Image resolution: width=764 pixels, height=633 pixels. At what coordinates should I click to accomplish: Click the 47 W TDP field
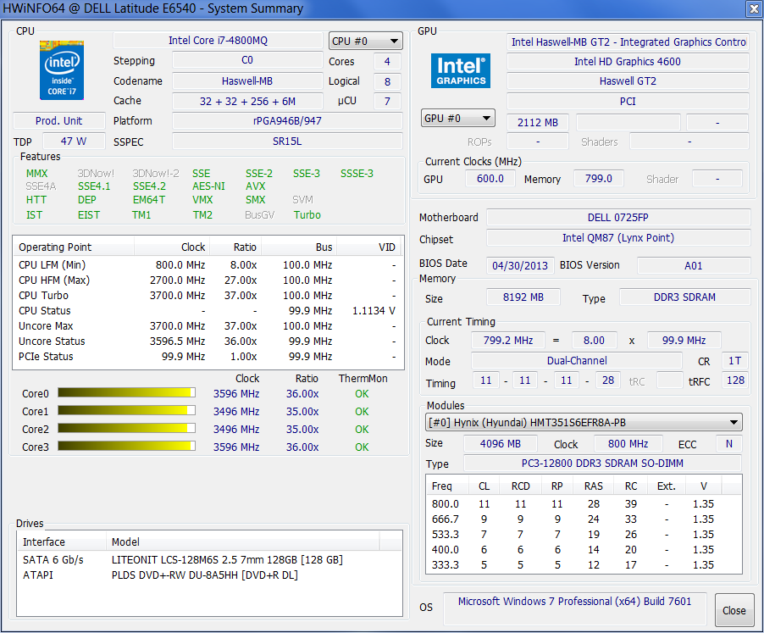tap(74, 142)
